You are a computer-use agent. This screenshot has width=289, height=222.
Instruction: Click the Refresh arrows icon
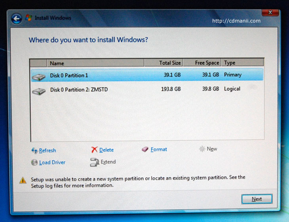pyautogui.click(x=34, y=150)
